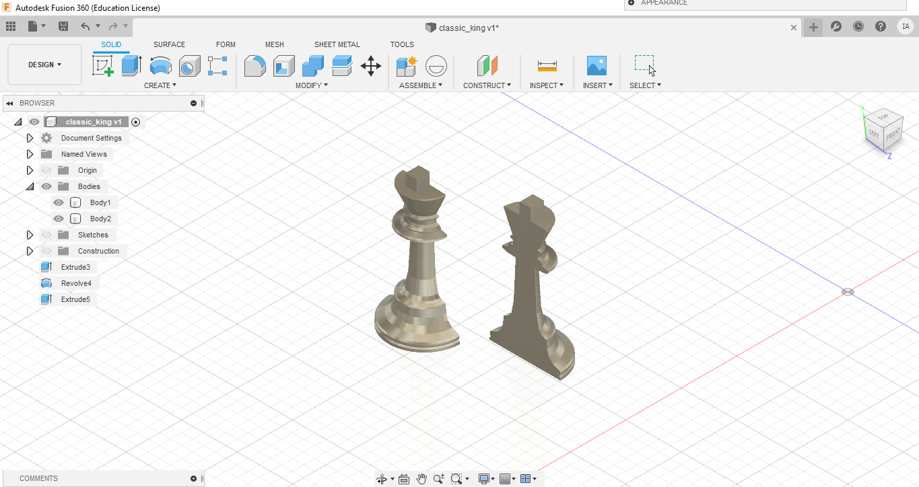This screenshot has height=487, width=919.
Task: Click the Save icon
Action: (63, 26)
